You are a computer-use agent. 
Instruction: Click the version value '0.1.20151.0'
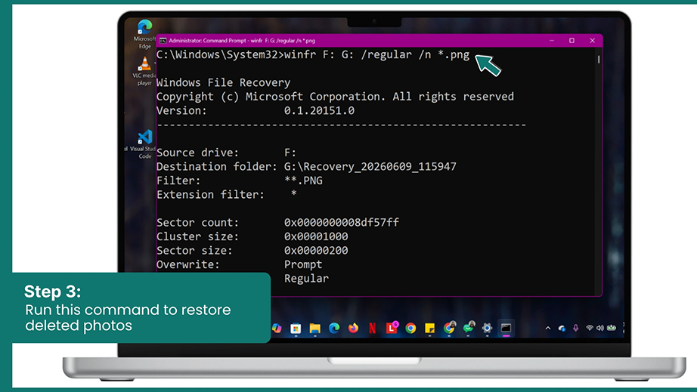click(x=319, y=110)
